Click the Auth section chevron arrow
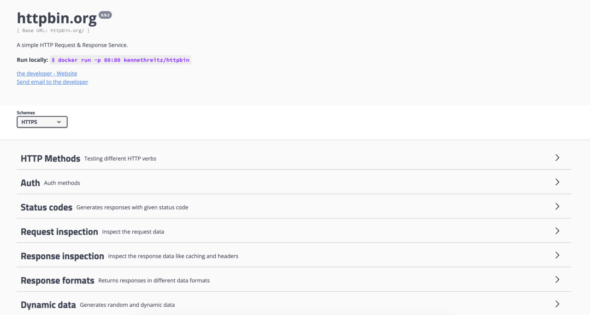The height and width of the screenshot is (315, 590). tap(557, 181)
